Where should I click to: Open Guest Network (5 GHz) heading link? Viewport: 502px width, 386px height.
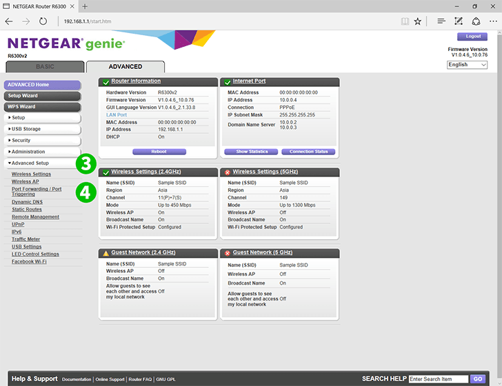[263, 252]
